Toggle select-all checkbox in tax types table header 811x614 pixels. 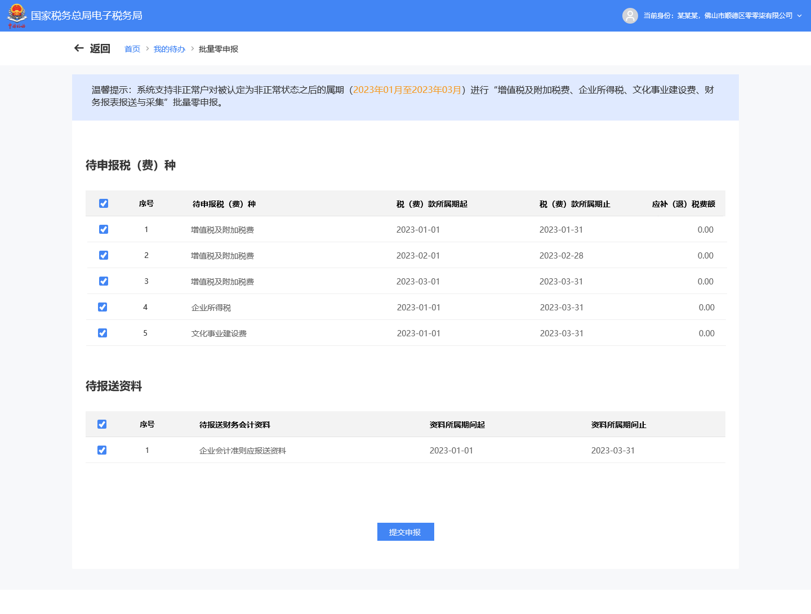pos(104,203)
